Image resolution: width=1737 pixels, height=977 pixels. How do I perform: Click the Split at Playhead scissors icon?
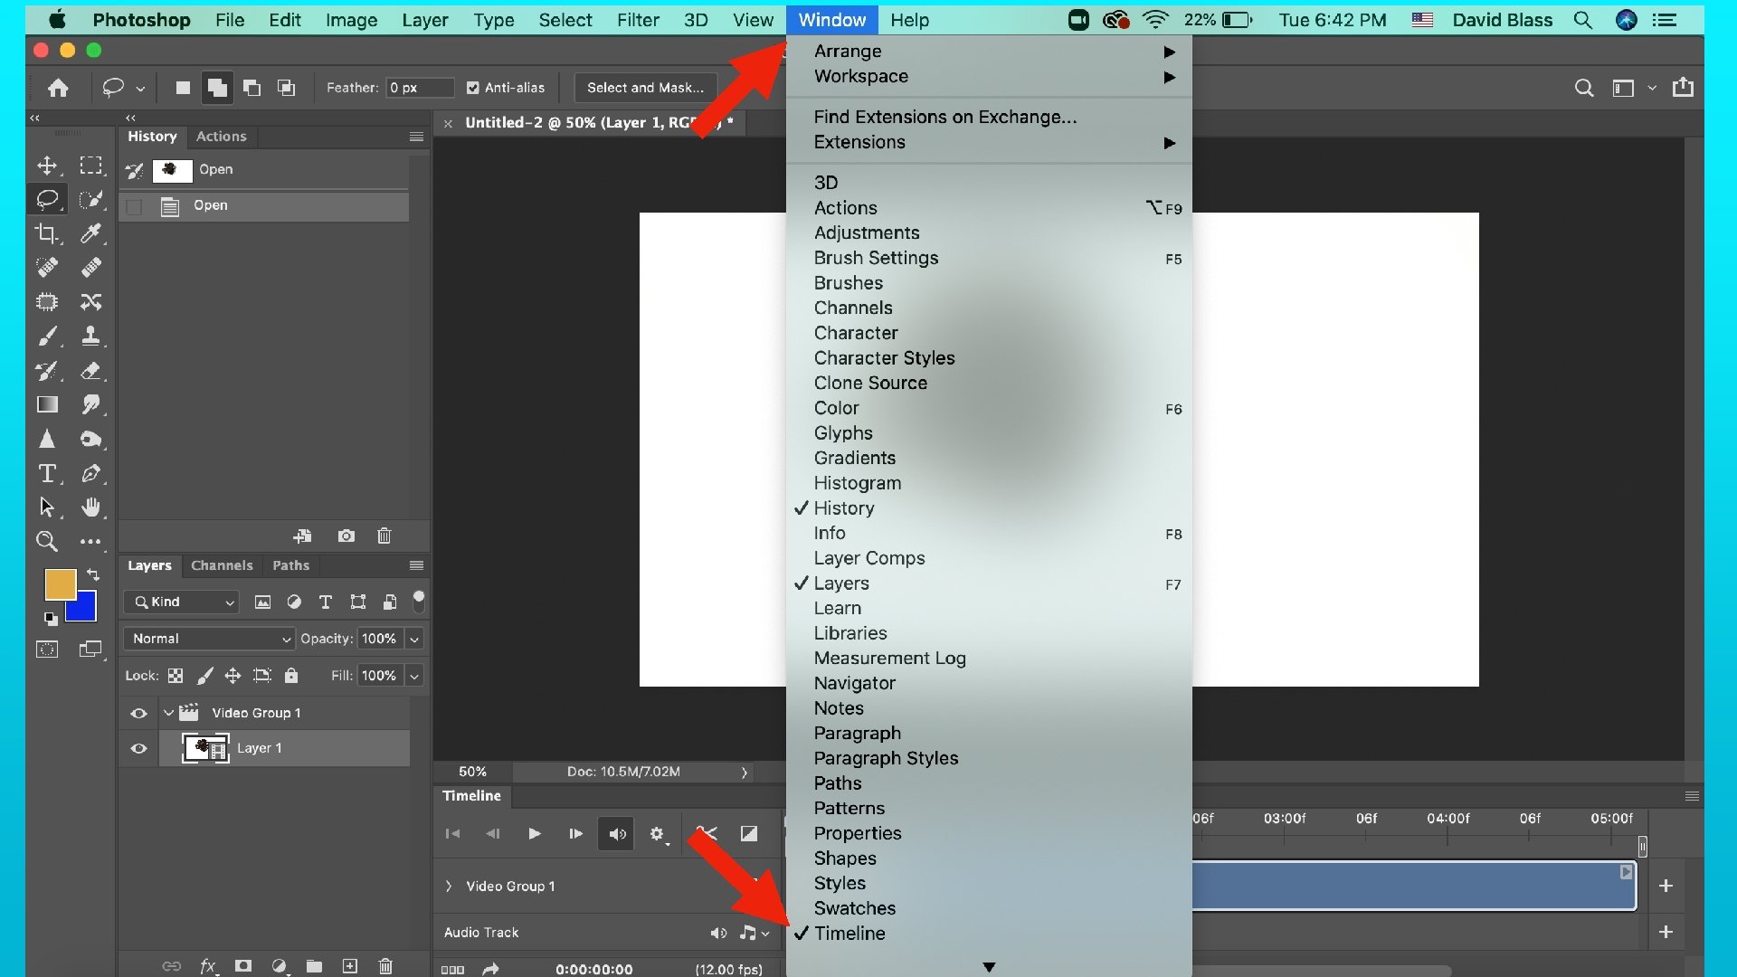point(707,833)
